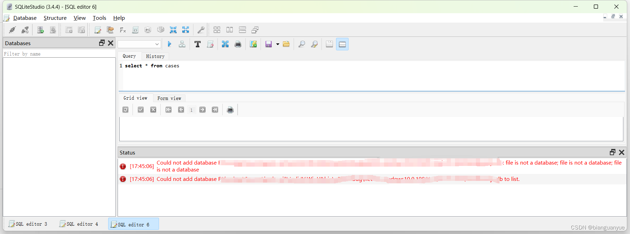Image resolution: width=630 pixels, height=234 pixels.
Task: Click the Disconnect from database icon
Action: 25,30
